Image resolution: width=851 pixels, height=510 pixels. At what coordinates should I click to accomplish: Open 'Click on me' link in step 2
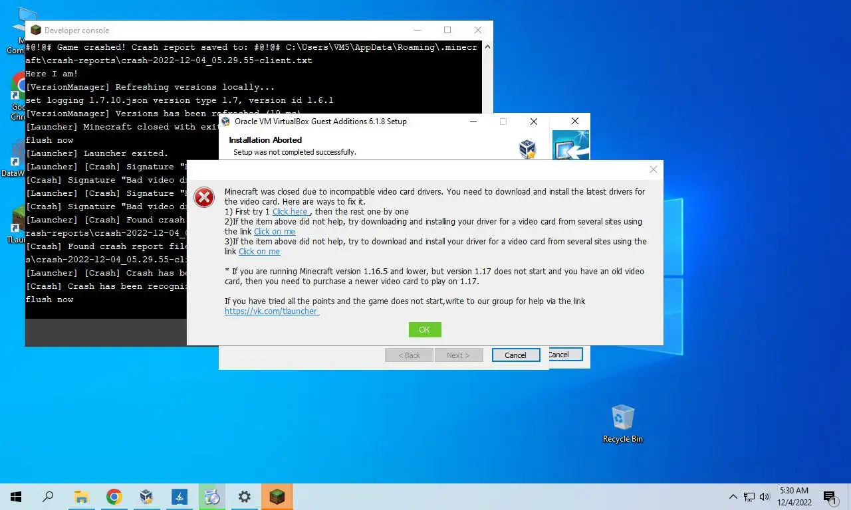pyautogui.click(x=275, y=231)
